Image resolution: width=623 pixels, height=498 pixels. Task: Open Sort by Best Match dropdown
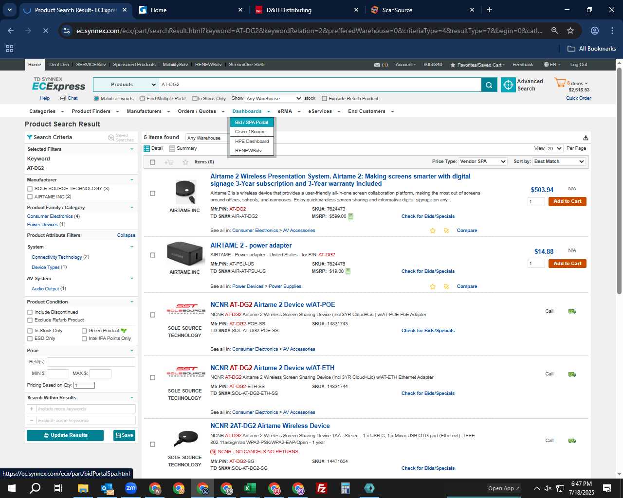(x=559, y=161)
